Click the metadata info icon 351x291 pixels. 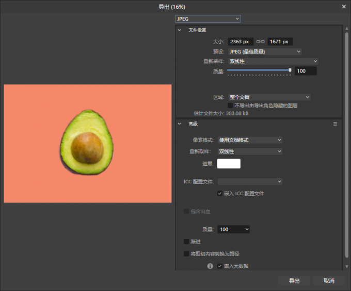click(x=210, y=266)
